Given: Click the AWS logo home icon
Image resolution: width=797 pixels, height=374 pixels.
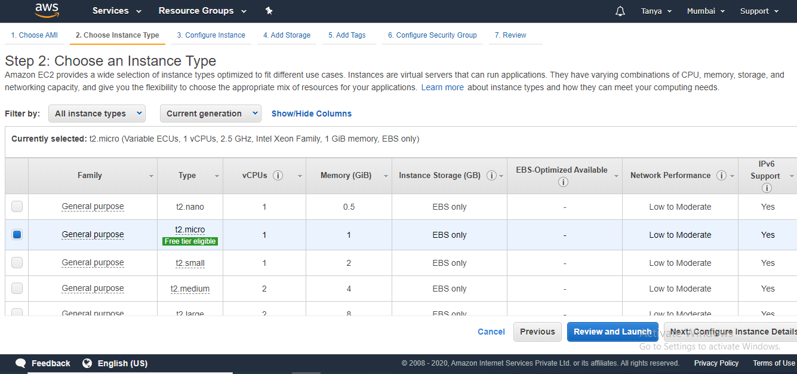Looking at the screenshot, I should point(47,10).
